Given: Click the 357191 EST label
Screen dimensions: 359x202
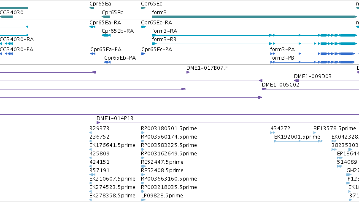Looking at the screenshot, I should 100,171.
